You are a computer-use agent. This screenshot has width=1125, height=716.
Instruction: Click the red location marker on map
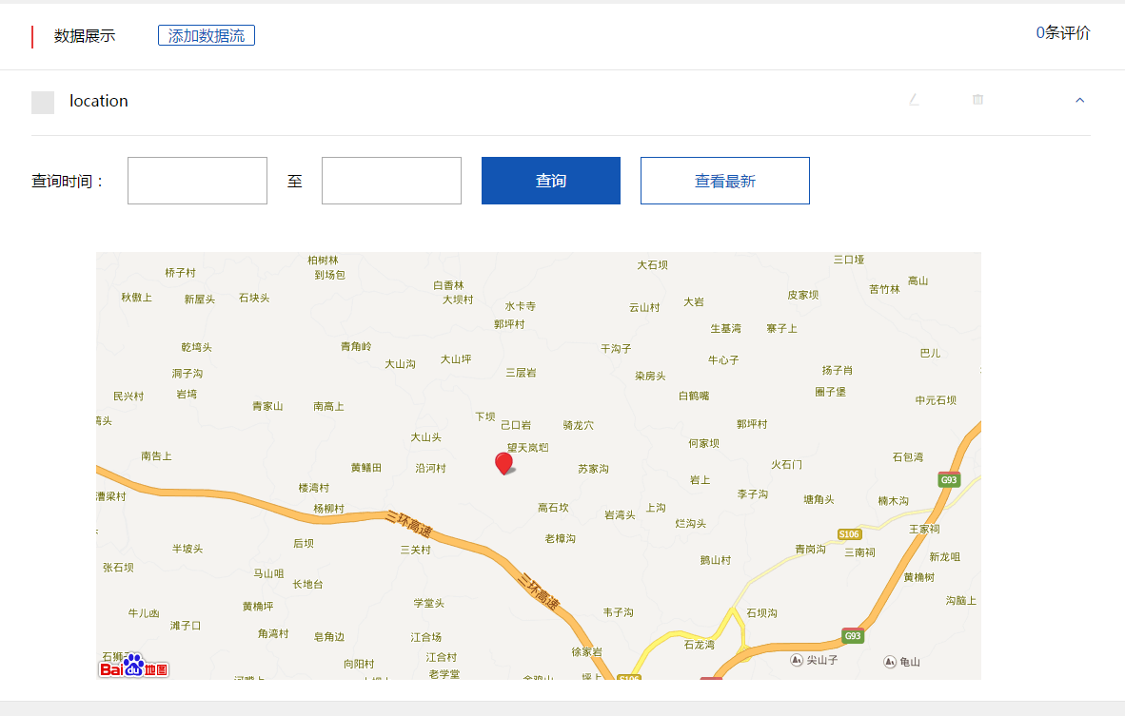[503, 463]
